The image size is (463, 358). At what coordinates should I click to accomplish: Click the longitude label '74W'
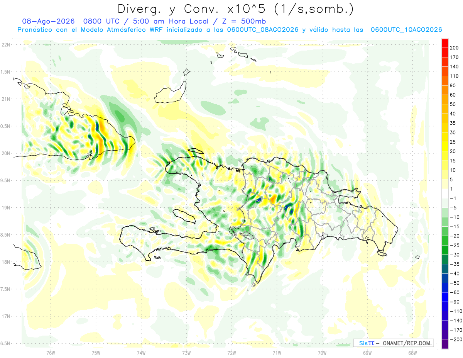(x=141, y=353)
